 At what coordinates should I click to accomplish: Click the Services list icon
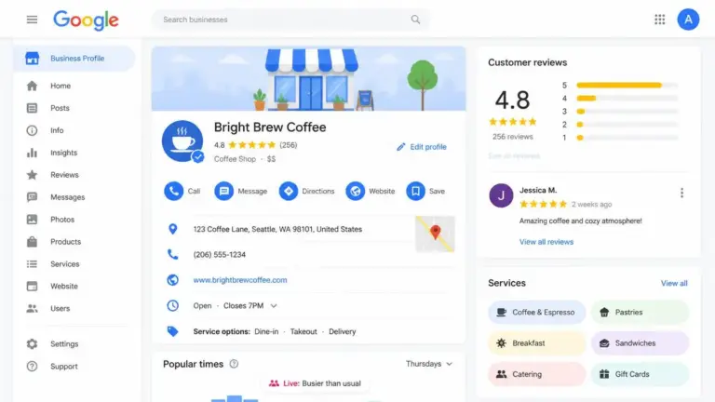tap(32, 264)
